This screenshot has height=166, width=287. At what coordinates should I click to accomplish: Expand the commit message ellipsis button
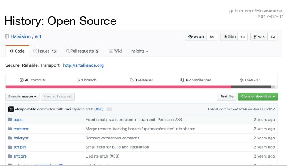(x=109, y=109)
